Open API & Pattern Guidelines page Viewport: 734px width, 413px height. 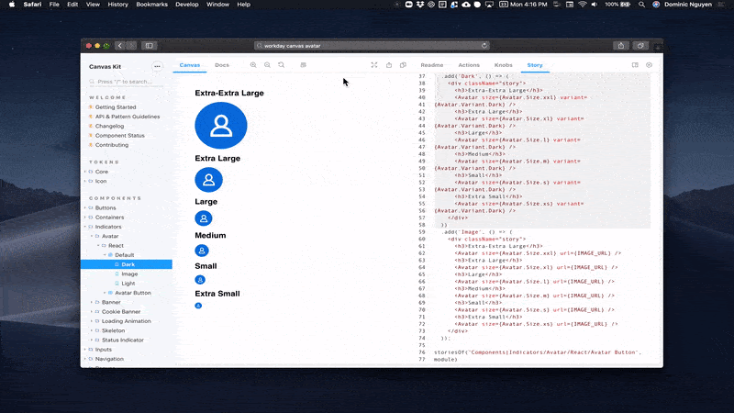(x=128, y=117)
